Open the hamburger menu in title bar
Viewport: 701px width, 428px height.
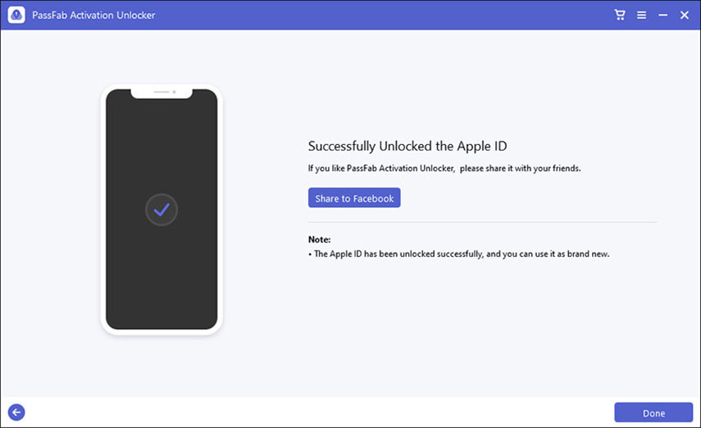(x=641, y=15)
